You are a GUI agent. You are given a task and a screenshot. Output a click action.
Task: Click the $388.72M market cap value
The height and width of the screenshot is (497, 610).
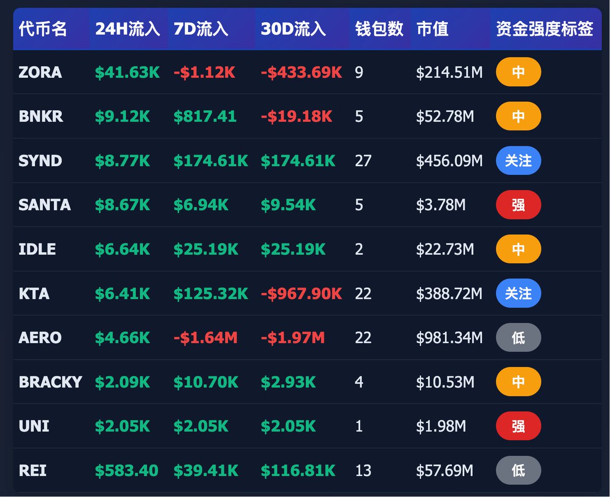pos(449,293)
